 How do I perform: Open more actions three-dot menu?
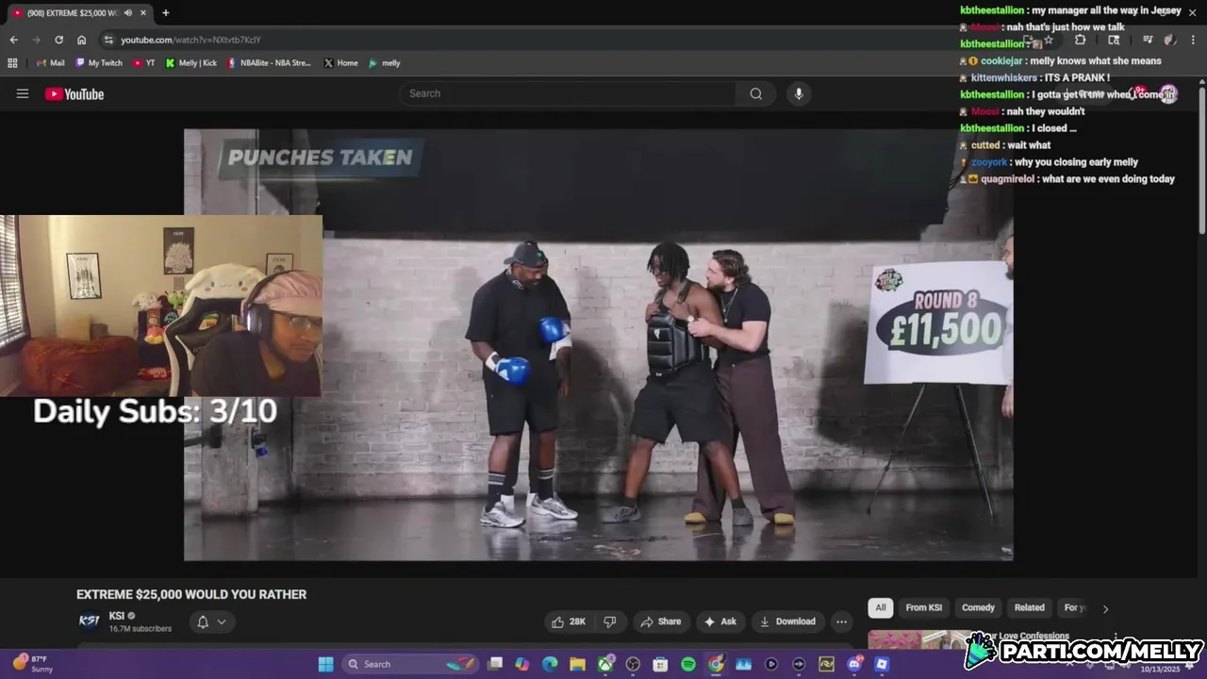(841, 621)
